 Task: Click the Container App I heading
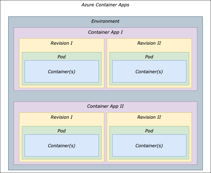pos(105,32)
